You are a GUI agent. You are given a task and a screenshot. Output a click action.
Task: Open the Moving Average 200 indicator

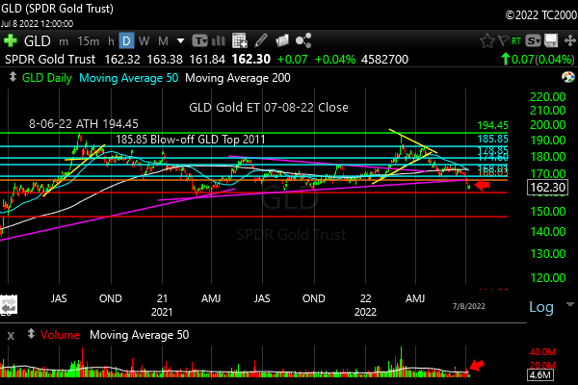[x=238, y=78]
